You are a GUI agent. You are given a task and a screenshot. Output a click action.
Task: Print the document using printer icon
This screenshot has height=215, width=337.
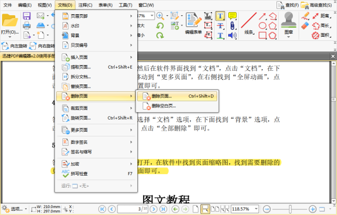point(27,26)
